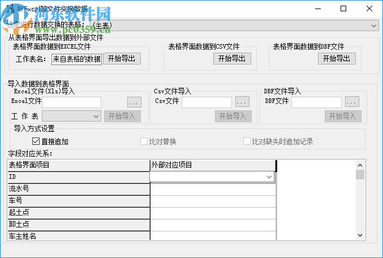Click the external field cell for 起土点
The width and height of the screenshot is (383, 258).
pos(213,213)
